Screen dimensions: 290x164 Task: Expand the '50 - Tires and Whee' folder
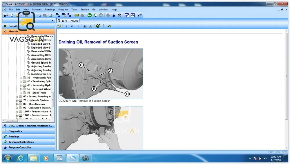click(x=21, y=89)
